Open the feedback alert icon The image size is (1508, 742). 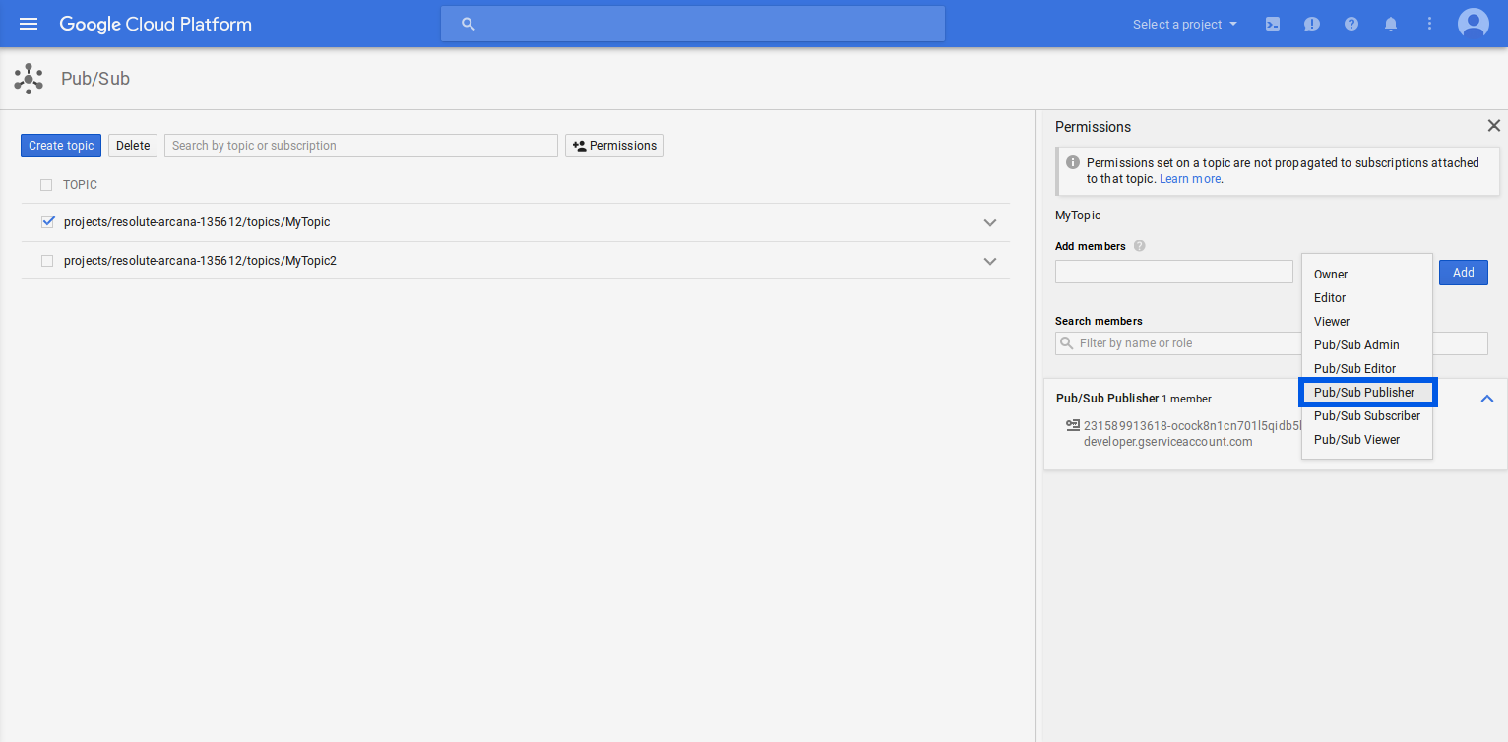coord(1312,24)
